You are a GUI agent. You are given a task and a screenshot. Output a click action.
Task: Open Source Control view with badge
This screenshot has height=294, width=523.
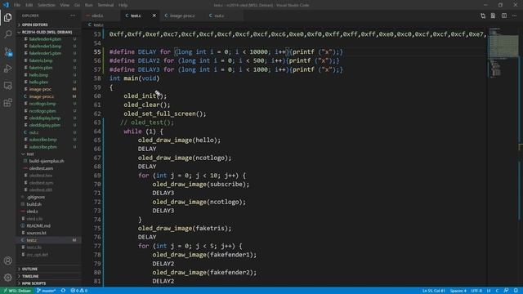(7, 51)
